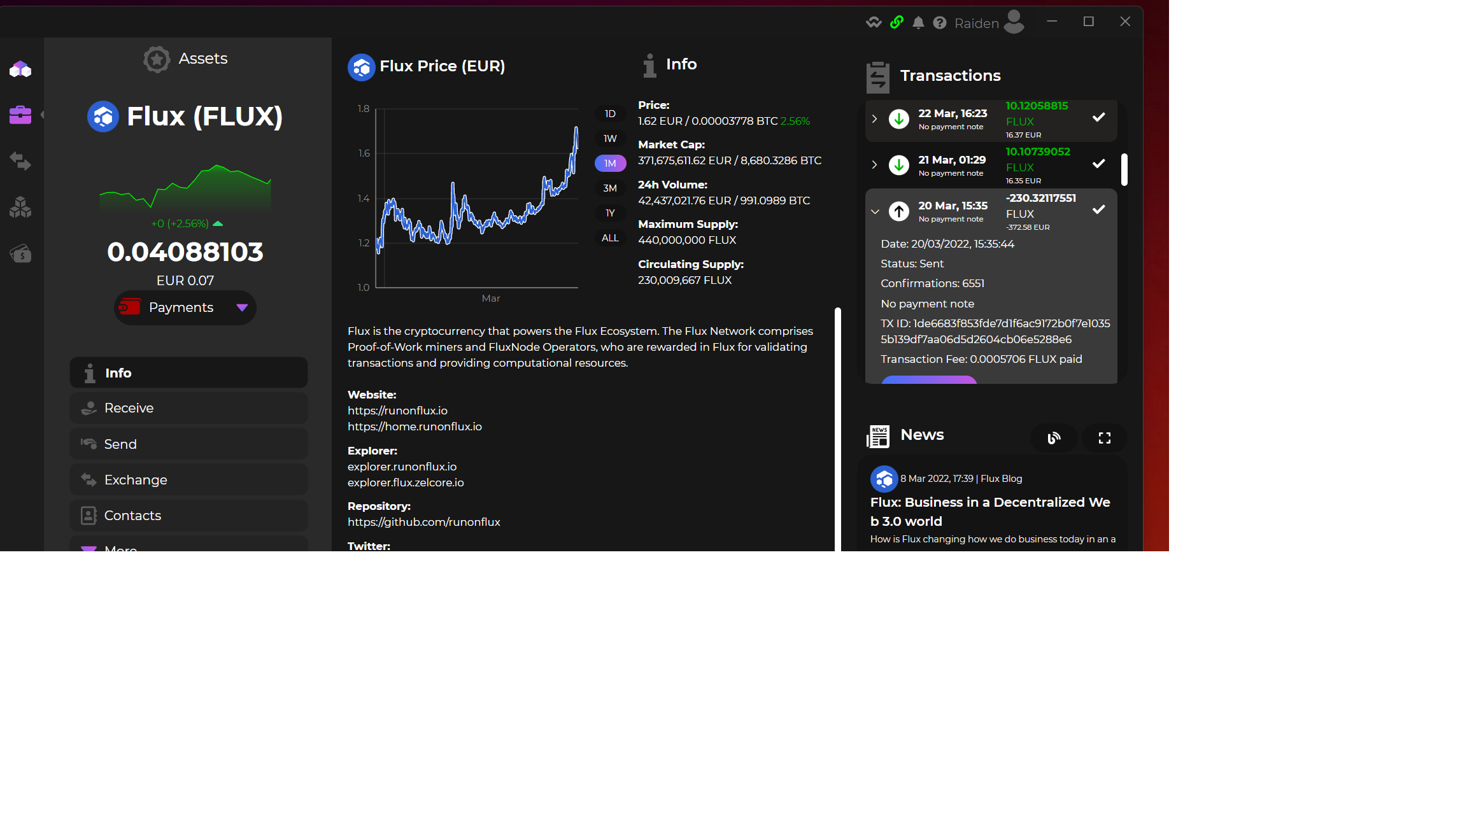Switch chart range to 3M
Screen dimensions: 1467x825
[610, 188]
